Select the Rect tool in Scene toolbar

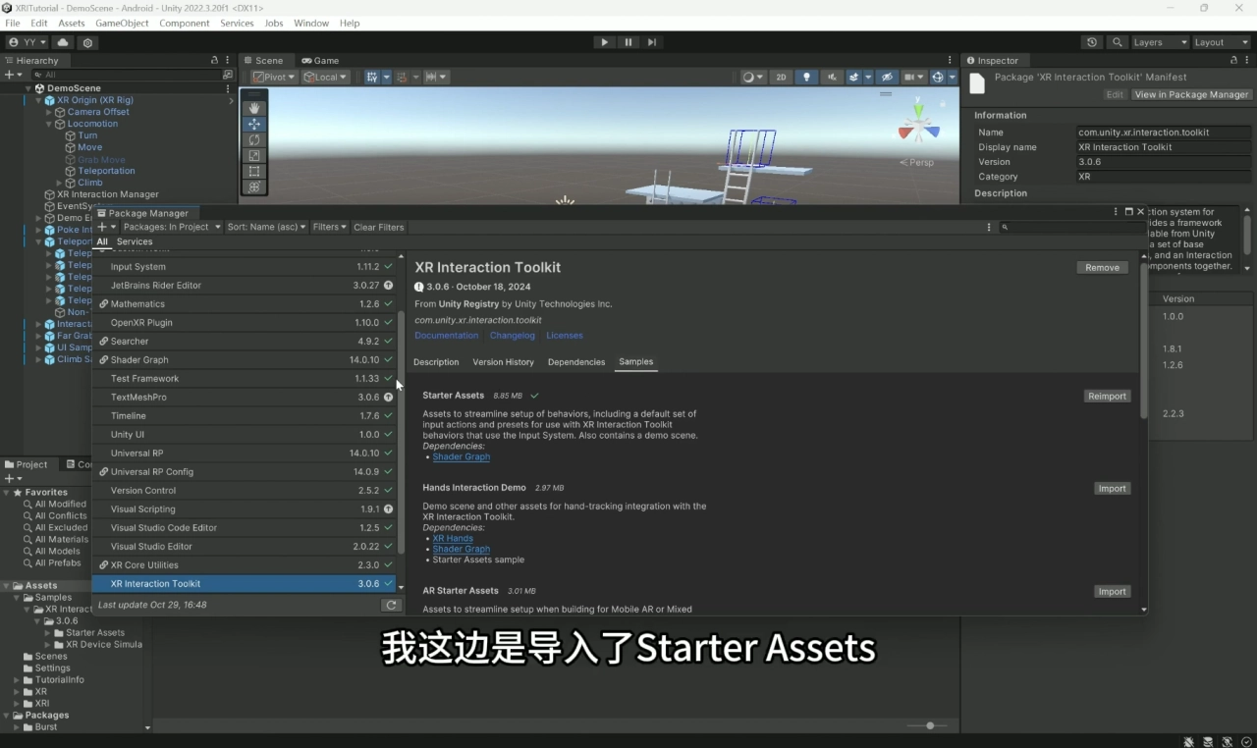[x=254, y=171]
